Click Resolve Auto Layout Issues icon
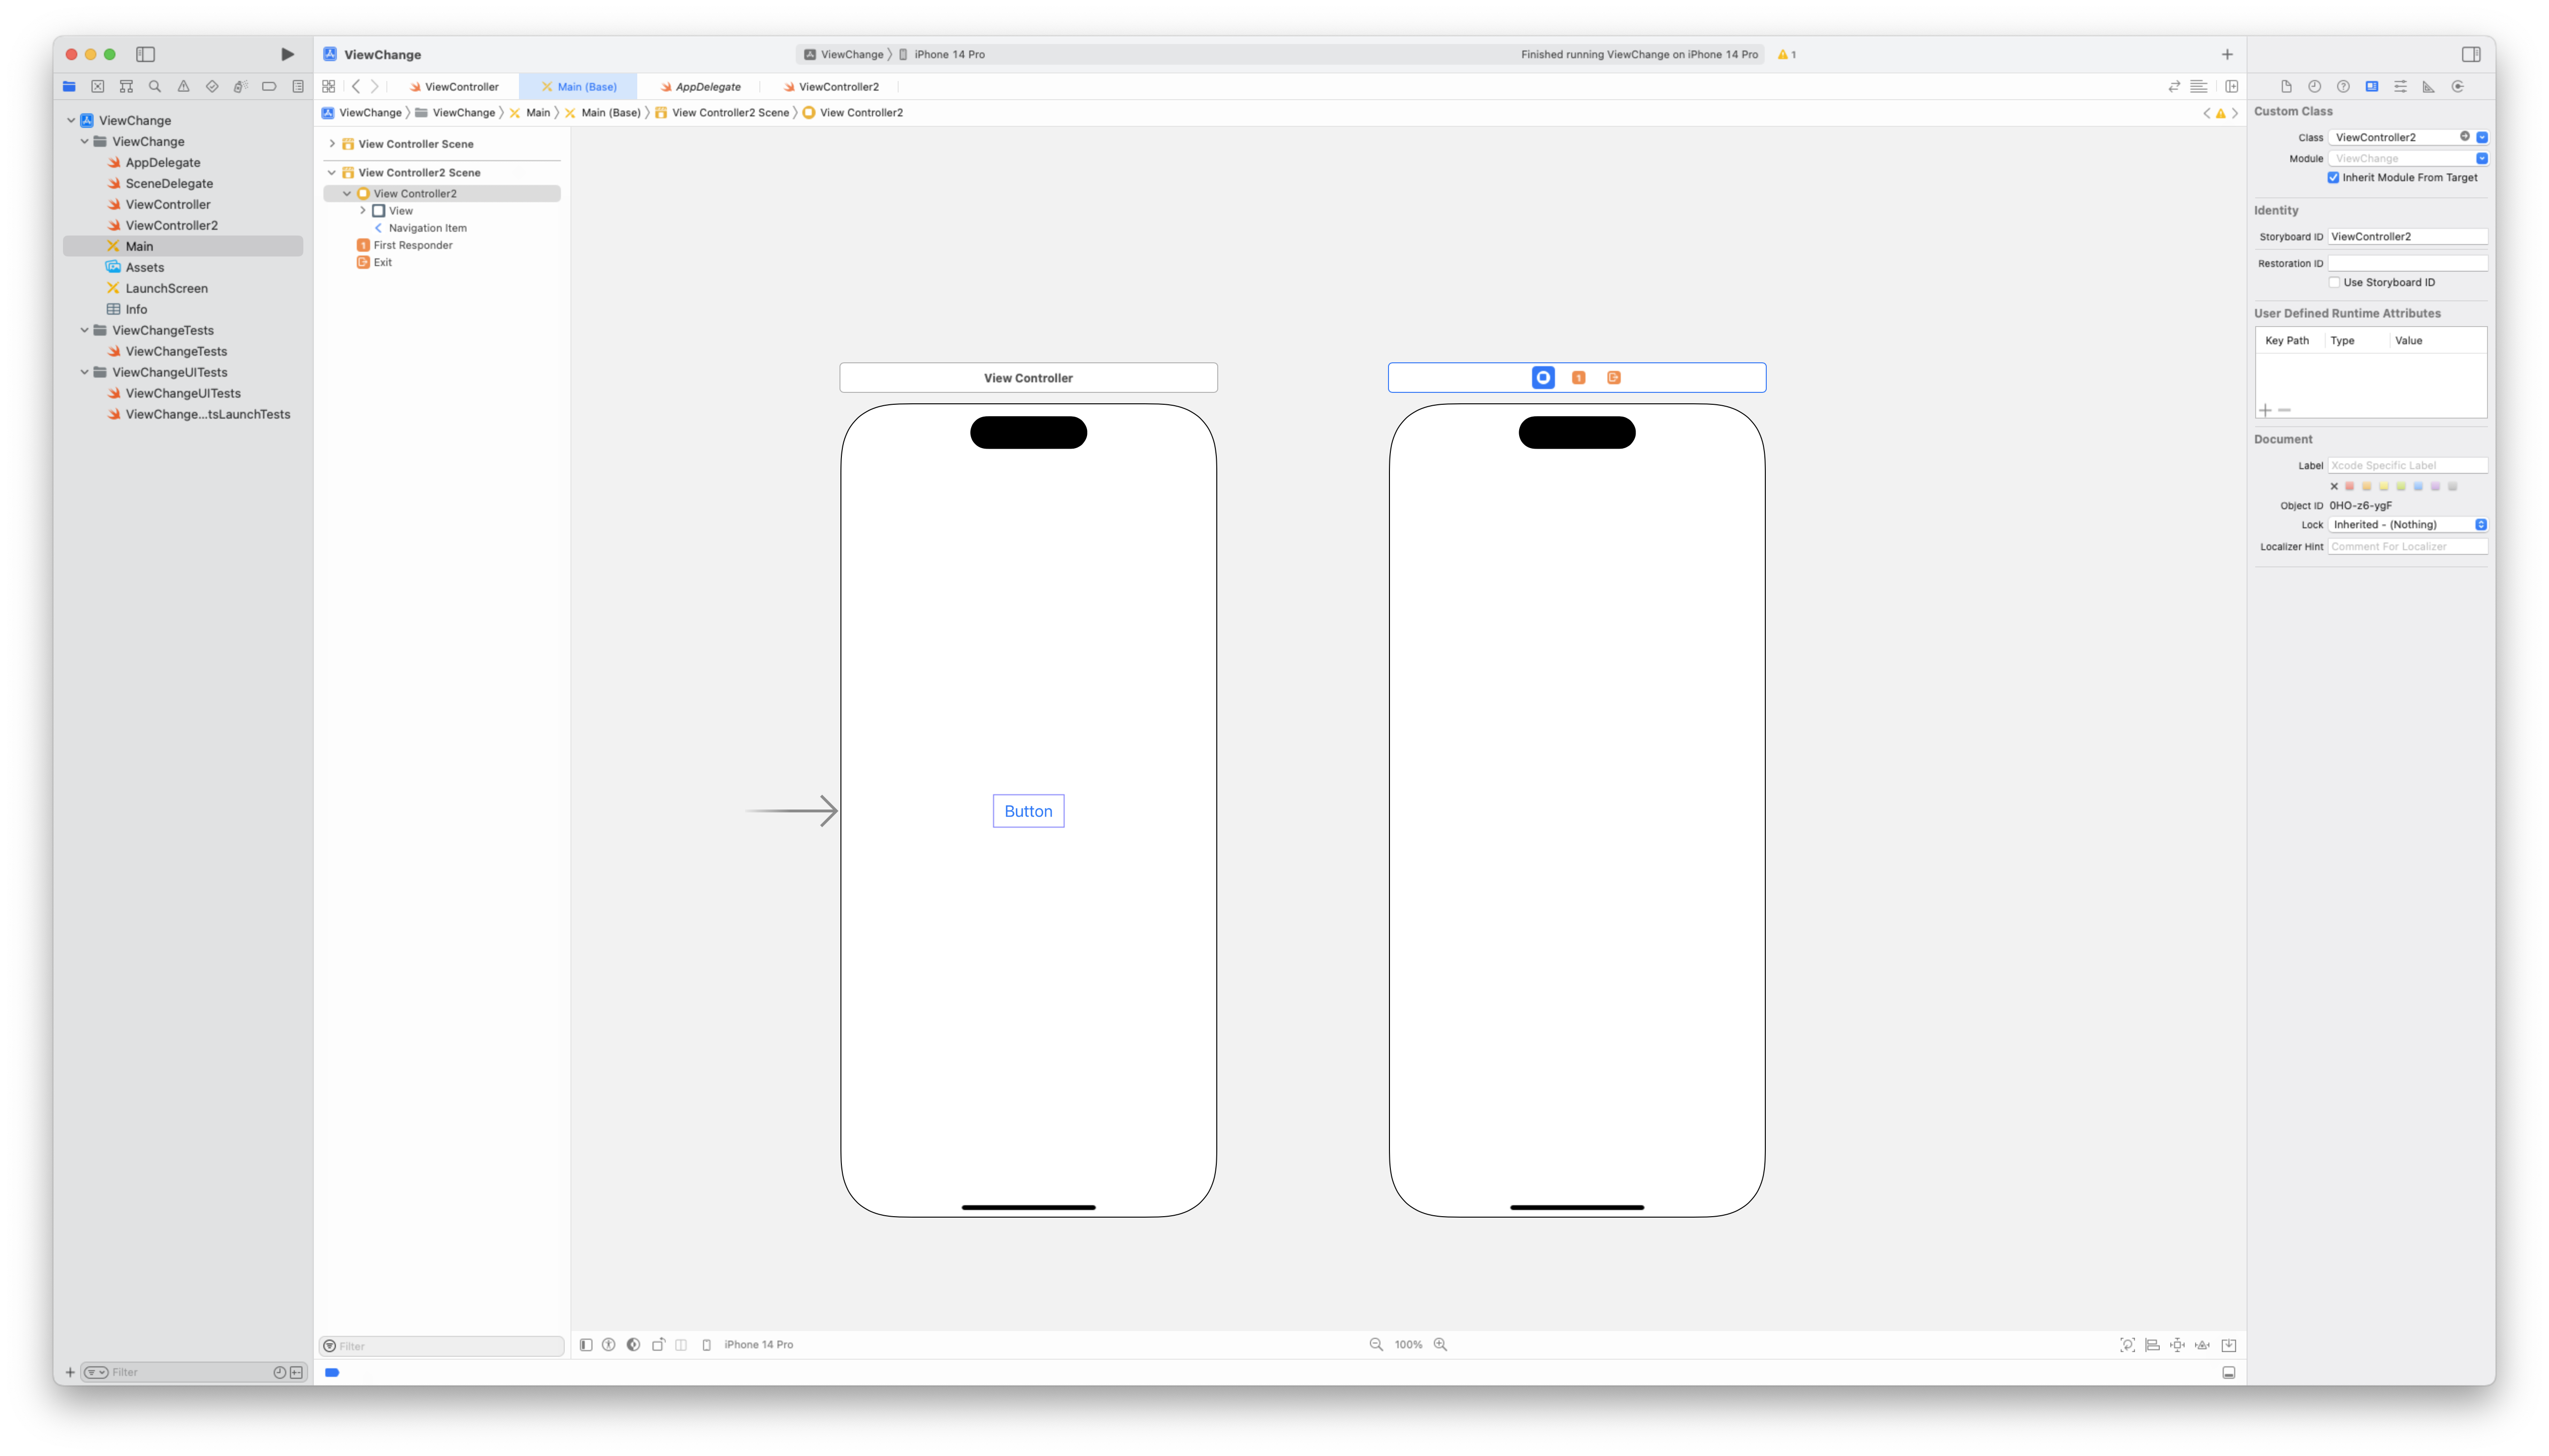 pyautogui.click(x=2203, y=1345)
